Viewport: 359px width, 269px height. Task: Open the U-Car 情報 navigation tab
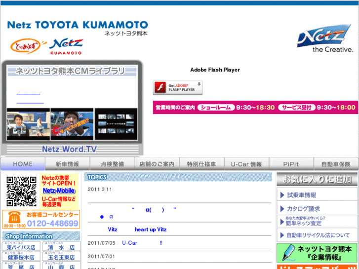point(246,164)
